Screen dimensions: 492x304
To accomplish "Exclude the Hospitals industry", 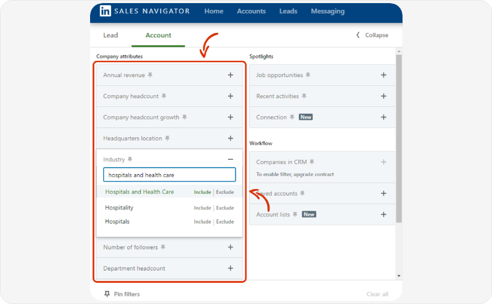I will coord(225,221).
